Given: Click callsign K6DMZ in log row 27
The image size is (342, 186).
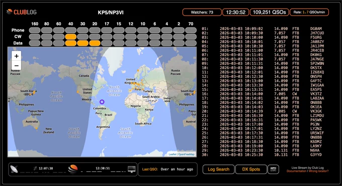Looking at the screenshot, I should [316, 142].
